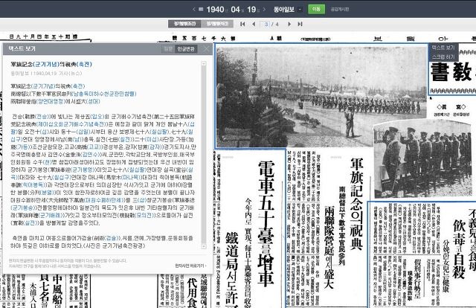
Task: Edit the page number field showing 3
Action: coord(266,24)
